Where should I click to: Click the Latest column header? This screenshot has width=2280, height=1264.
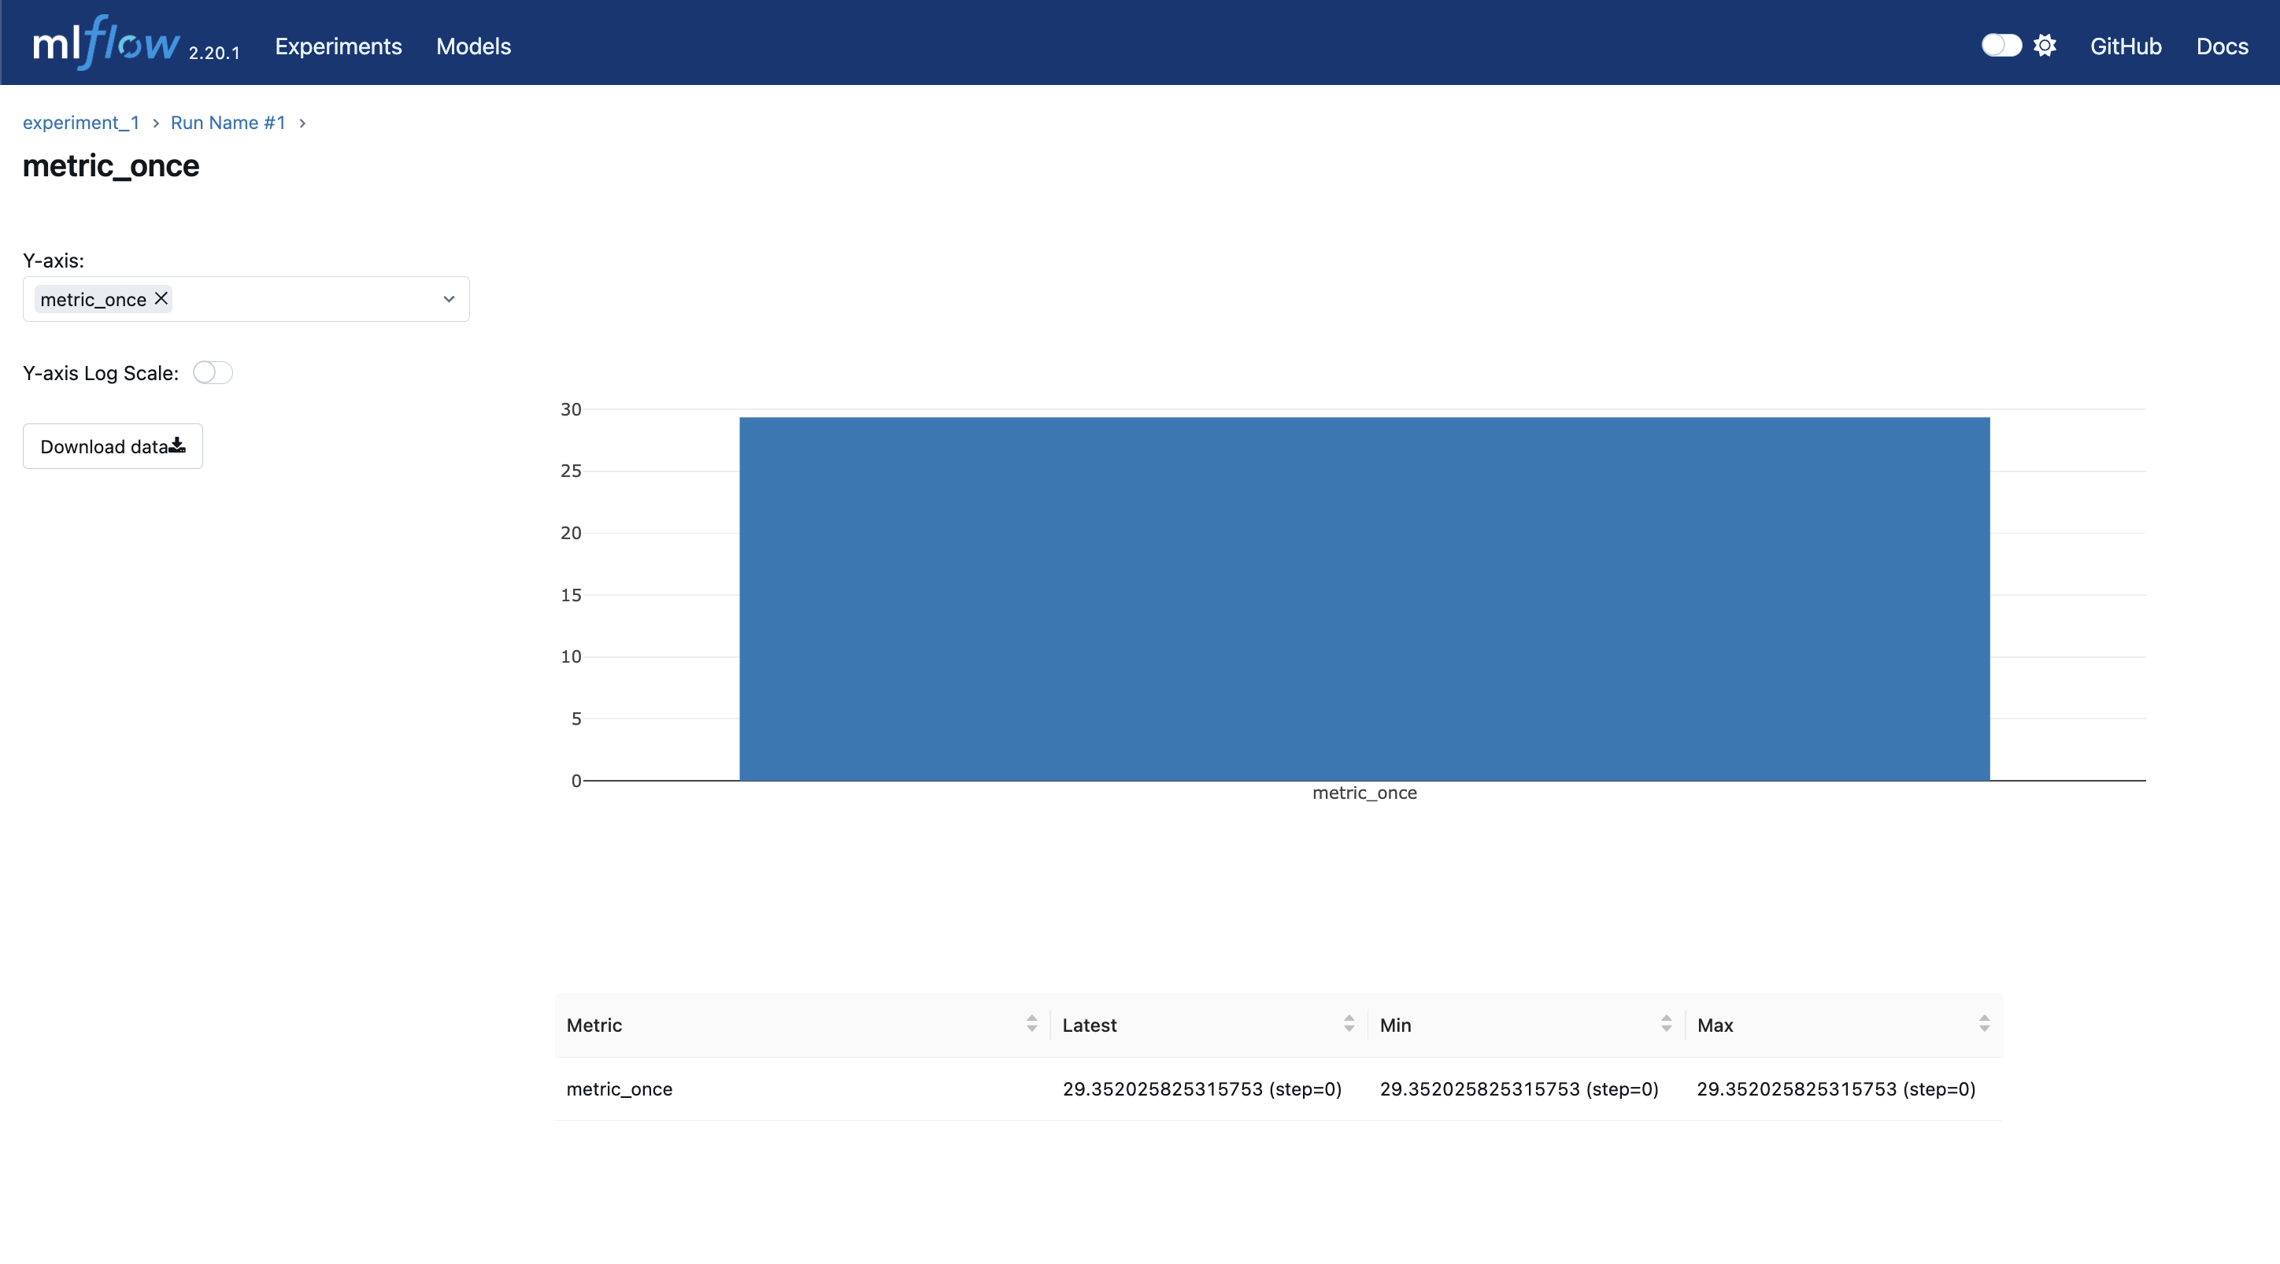[x=1208, y=1026]
